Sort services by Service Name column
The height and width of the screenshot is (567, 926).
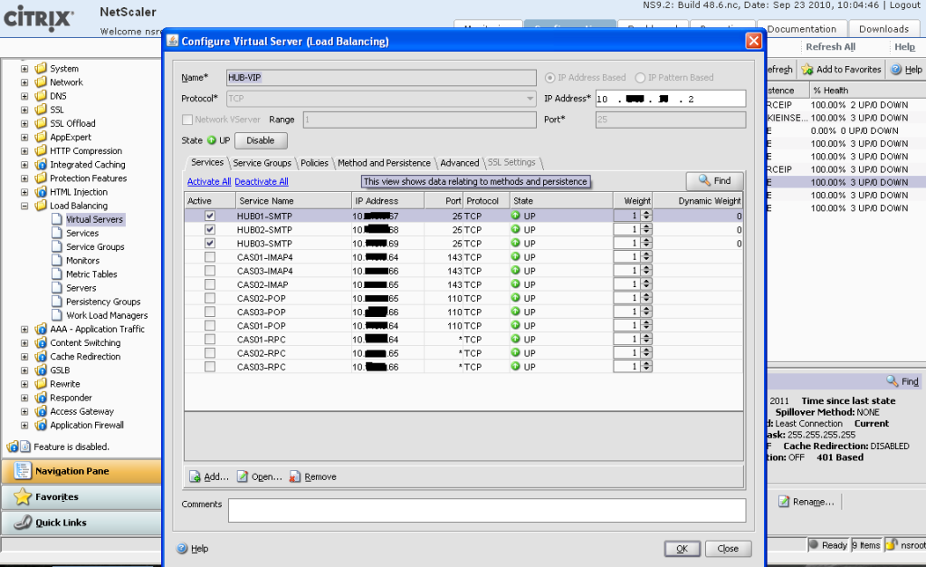[293, 201]
